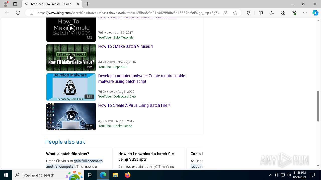Viewport: 321px width, 180px height.
Task: Open a new tab with the plus button
Action: coord(87,4)
